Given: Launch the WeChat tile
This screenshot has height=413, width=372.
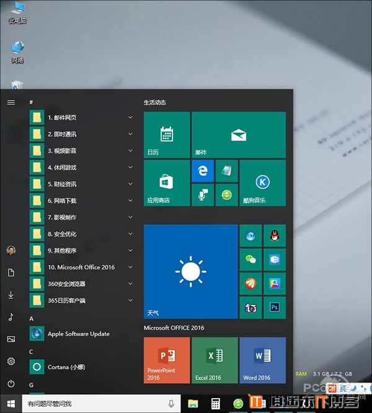Looking at the screenshot, I should click(251, 260).
